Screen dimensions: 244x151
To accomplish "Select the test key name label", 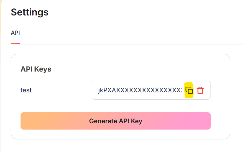I will (26, 90).
